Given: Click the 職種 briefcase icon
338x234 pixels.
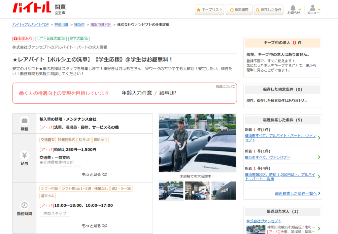Looking at the screenshot, I should (24, 120).
